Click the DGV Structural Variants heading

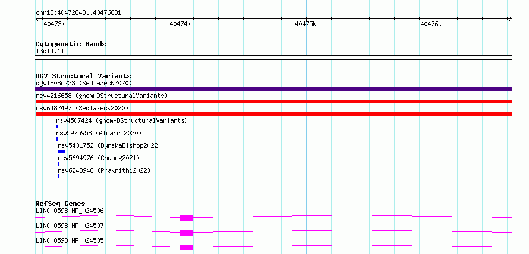pos(83,76)
